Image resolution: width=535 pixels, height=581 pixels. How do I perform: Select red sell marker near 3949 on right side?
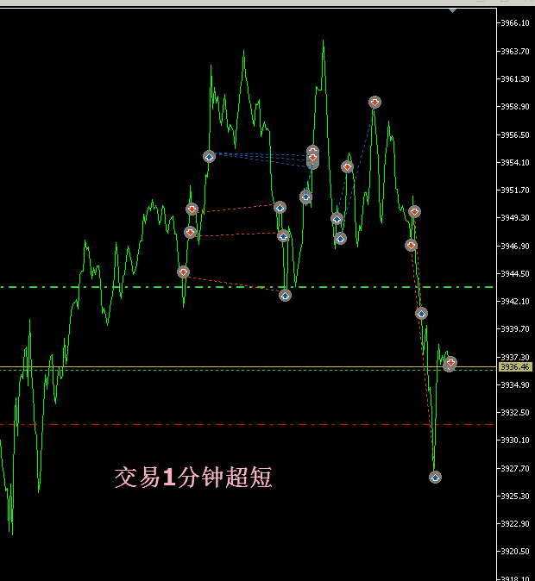[x=414, y=211]
